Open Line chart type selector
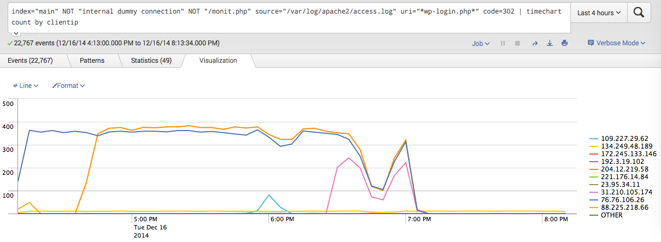 point(26,86)
